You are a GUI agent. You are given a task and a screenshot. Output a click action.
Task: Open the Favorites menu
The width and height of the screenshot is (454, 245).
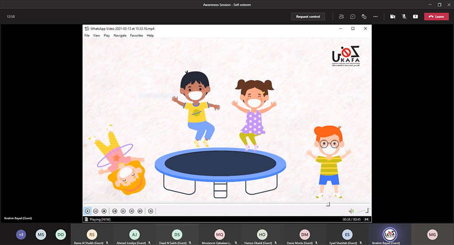coord(137,35)
